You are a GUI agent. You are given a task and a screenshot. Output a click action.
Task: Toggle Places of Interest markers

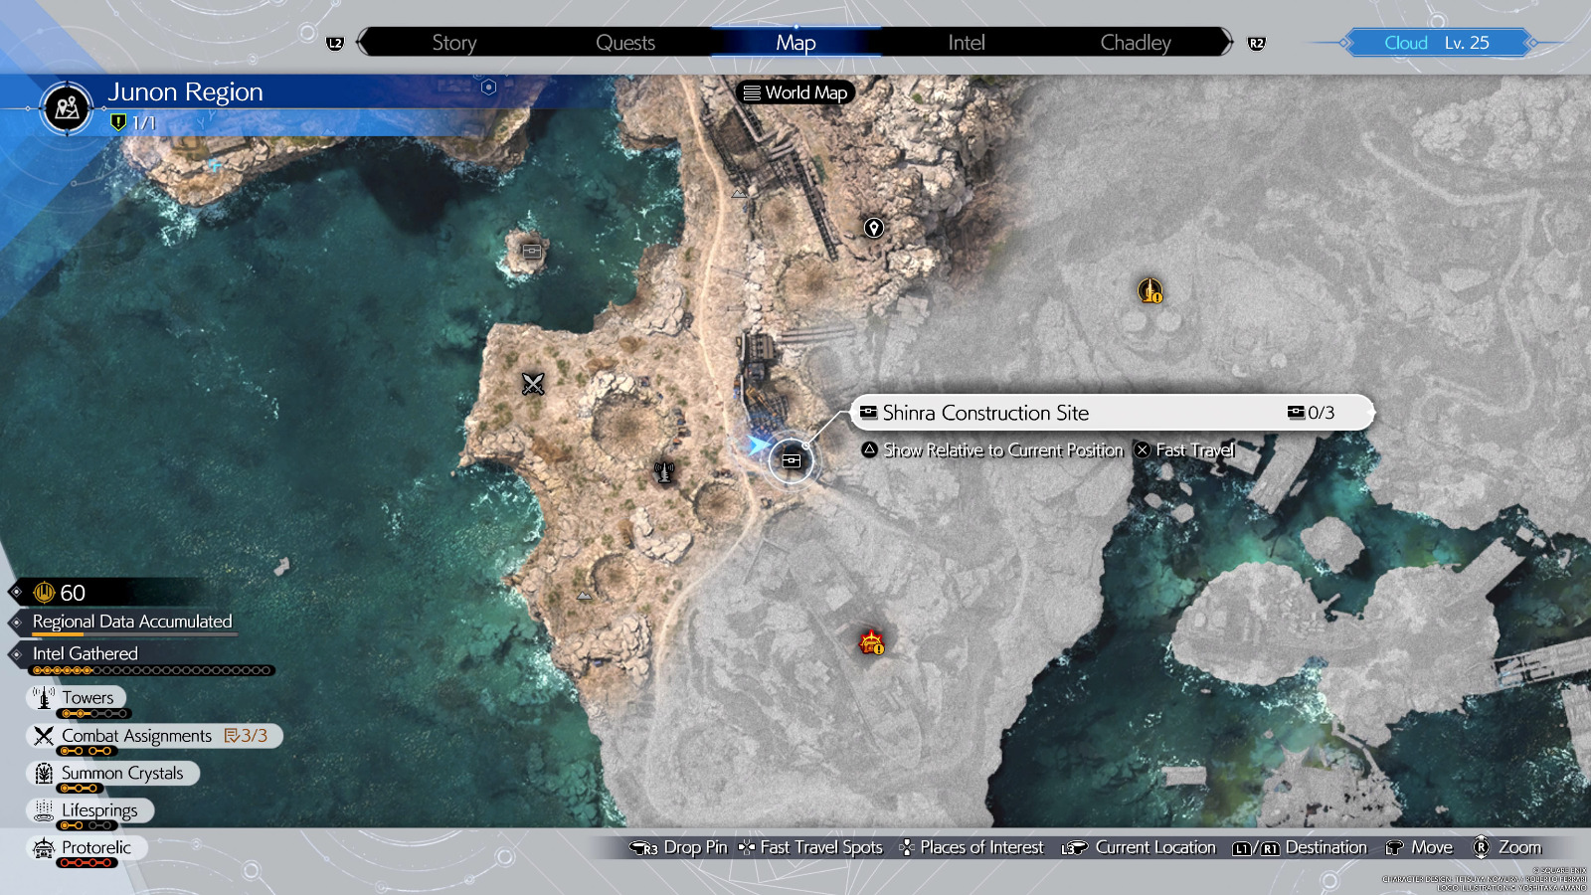pos(981,847)
